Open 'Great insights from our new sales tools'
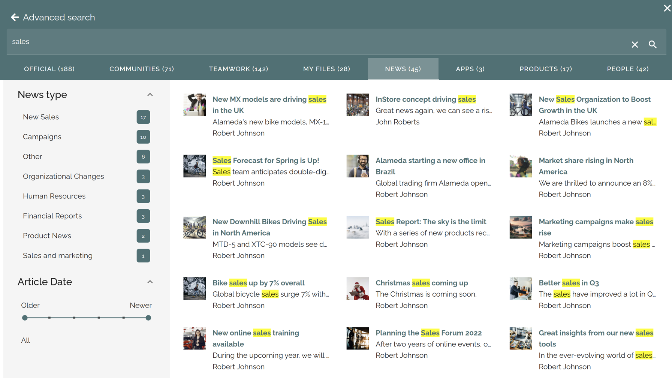The image size is (672, 378). pos(596,338)
